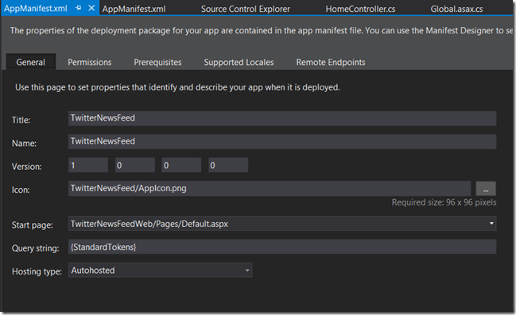This screenshot has width=516, height=315.
Task: Pin the active AppManifest.xml tab
Action: tap(79, 8)
